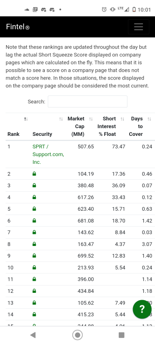Select market cap value 699.52
155x344 pixels.
tap(86, 256)
